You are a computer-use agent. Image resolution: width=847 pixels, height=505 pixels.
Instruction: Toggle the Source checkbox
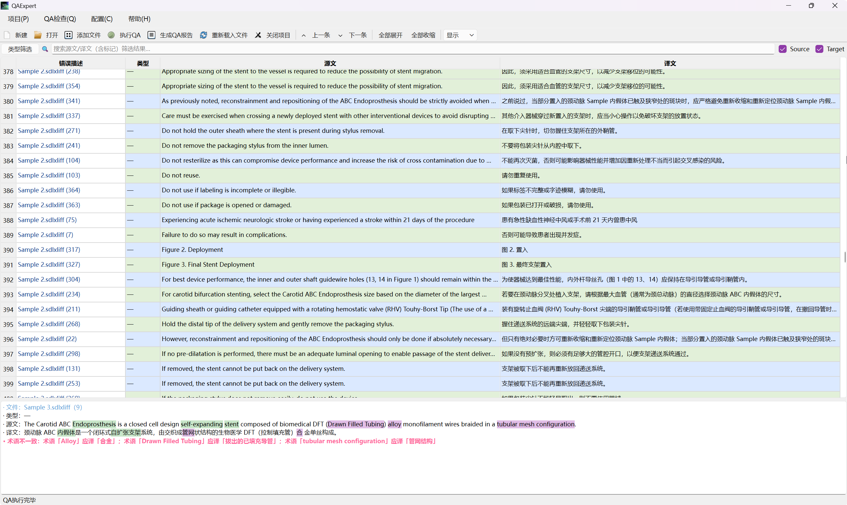pyautogui.click(x=782, y=49)
